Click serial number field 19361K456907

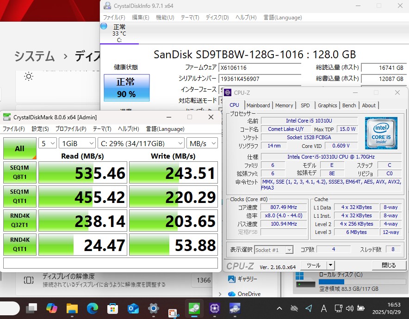pos(260,79)
